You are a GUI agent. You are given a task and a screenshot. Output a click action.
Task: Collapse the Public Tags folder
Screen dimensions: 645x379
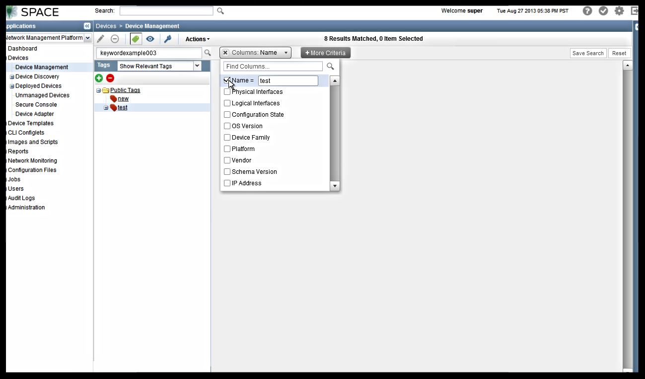coord(98,90)
